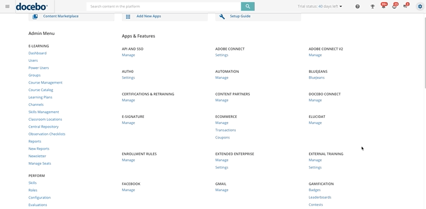Click the Docebo logo
The image size is (426, 209).
pyautogui.click(x=32, y=6)
